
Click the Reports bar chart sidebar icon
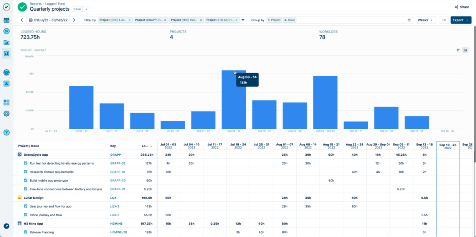[7, 54]
